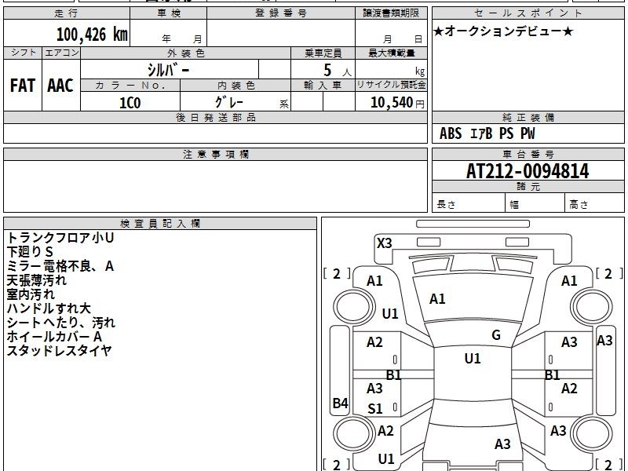Click the カラーNo. header cell

pyautogui.click(x=130, y=86)
